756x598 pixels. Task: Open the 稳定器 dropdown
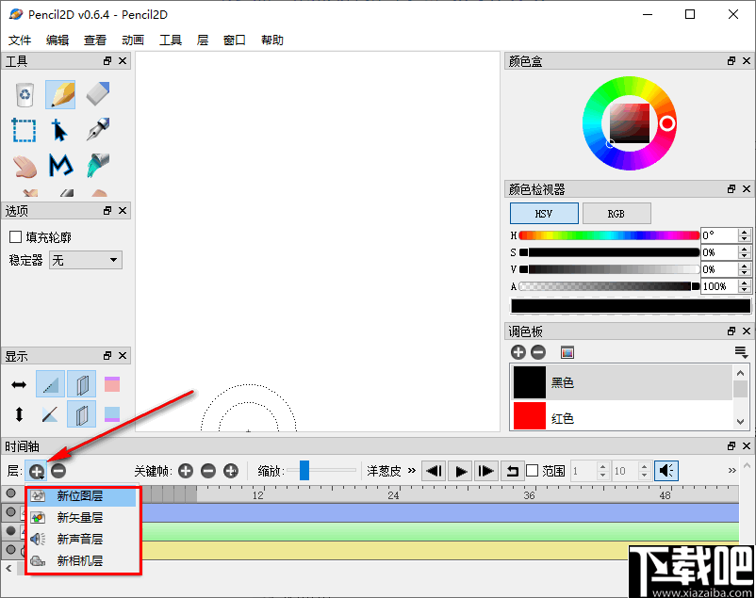tap(85, 259)
